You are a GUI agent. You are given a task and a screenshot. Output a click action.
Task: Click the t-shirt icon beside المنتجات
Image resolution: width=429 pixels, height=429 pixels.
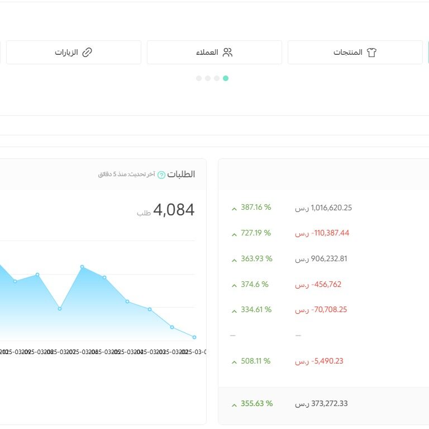pyautogui.click(x=371, y=53)
